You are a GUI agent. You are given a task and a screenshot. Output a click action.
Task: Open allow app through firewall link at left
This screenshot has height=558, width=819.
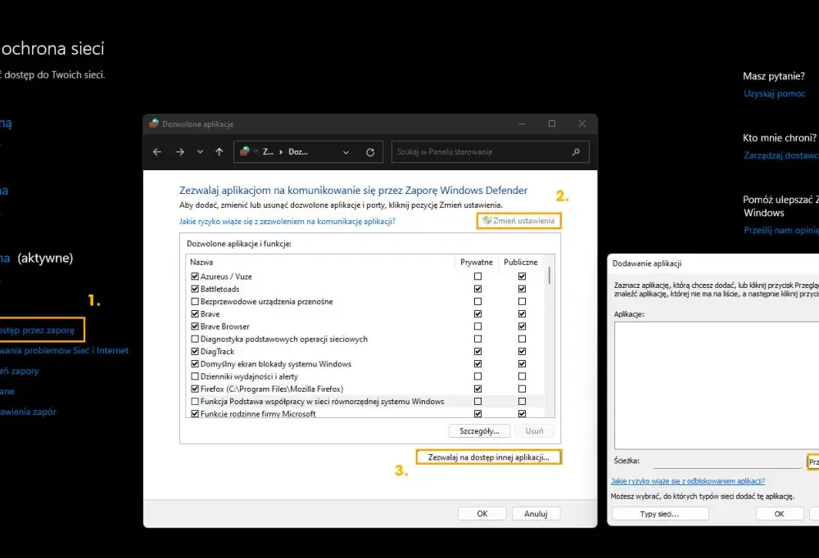tap(37, 330)
